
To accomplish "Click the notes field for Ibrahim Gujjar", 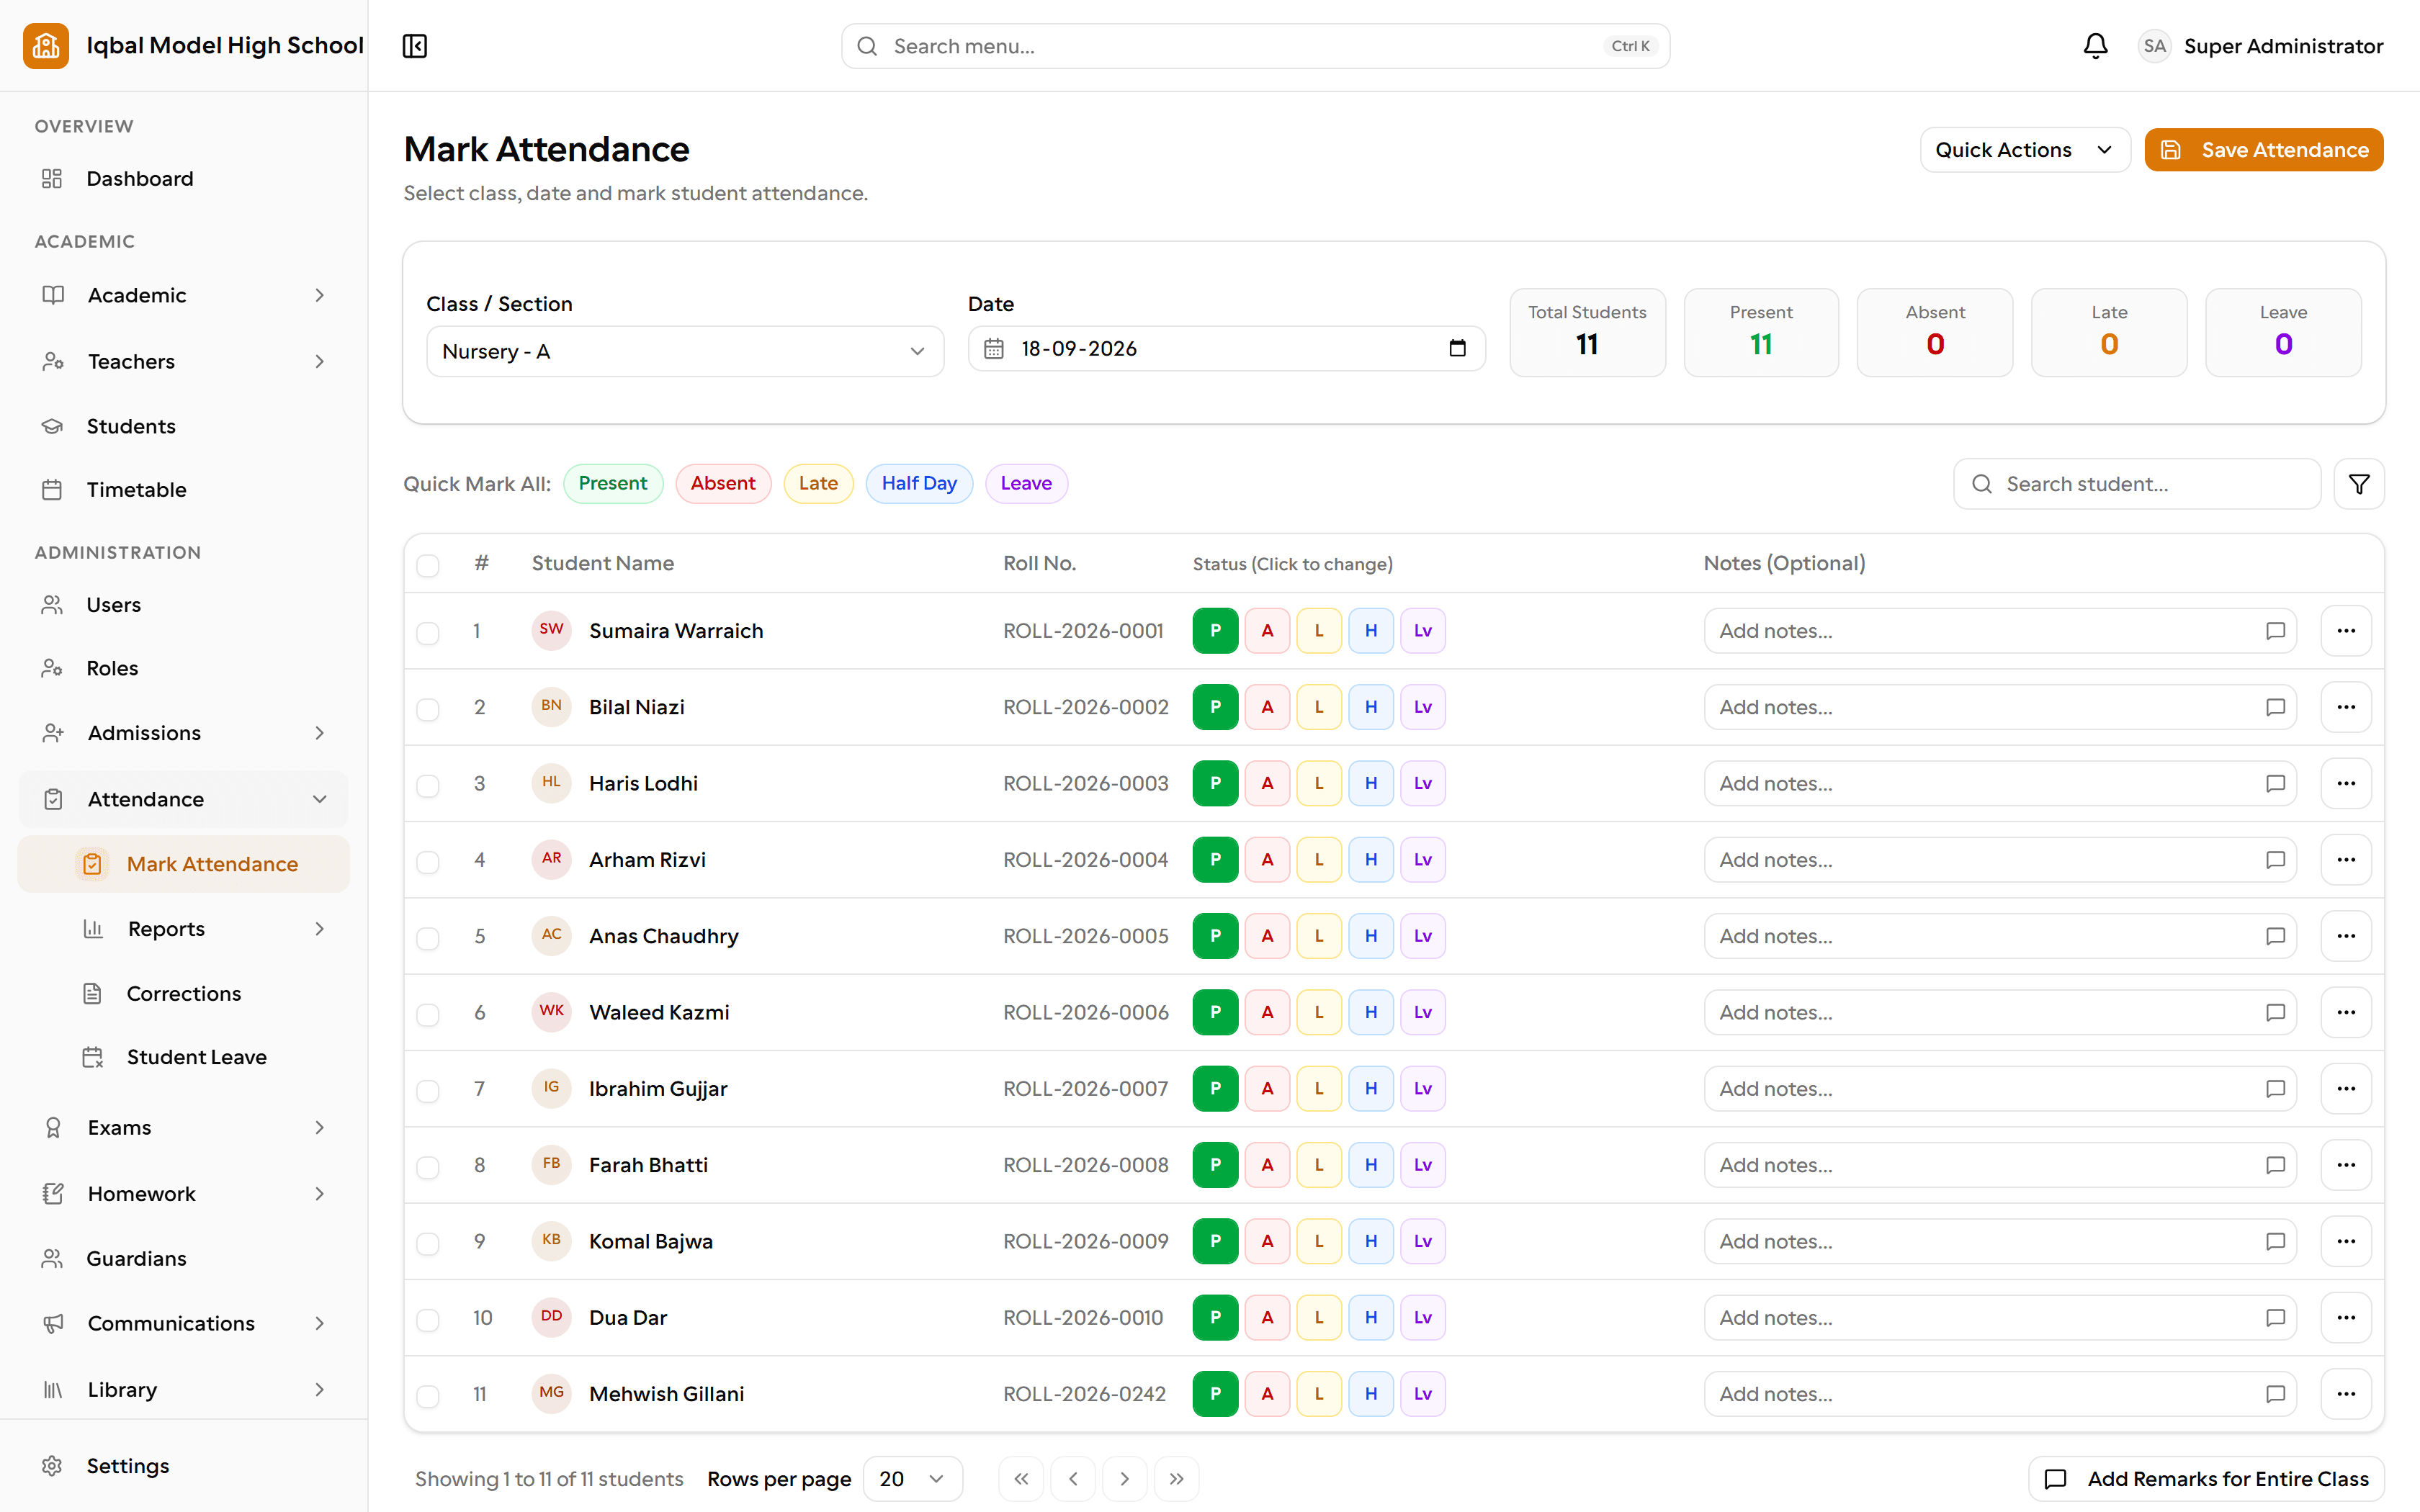I will click(2000, 1089).
